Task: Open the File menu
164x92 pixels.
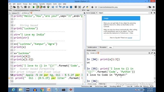Action: (x=10, y=4)
